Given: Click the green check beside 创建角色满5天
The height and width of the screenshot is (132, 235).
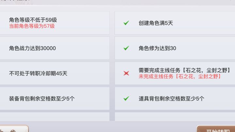Looking at the screenshot, I should point(126,23).
